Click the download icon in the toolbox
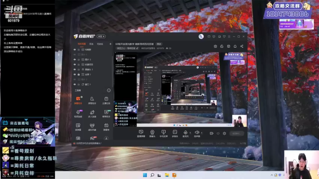The image size is (319, 179). (106, 138)
